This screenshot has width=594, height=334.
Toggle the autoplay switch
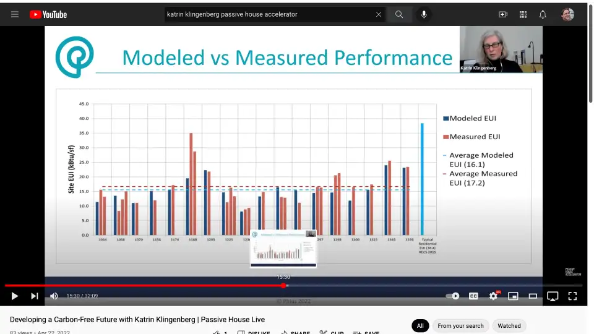(x=453, y=296)
